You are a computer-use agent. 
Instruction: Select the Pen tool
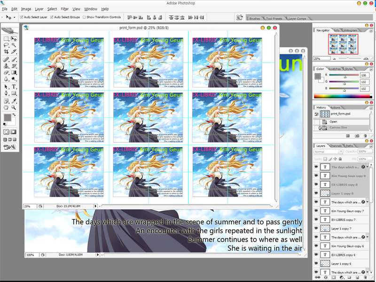[6, 93]
